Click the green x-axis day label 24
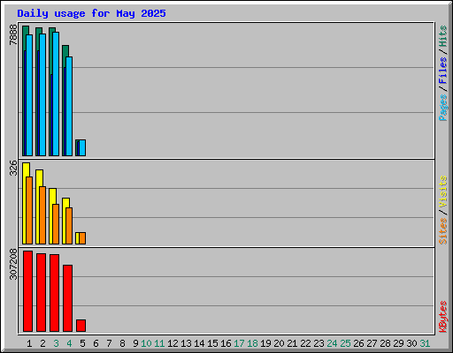The height and width of the screenshot is (353, 453). click(x=332, y=343)
